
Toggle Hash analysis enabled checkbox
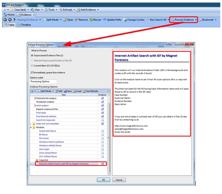(102, 105)
